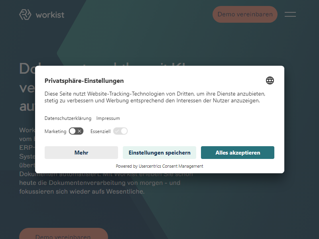Open the language selector globe icon
Viewport: 319px width, 239px height.
270,80
